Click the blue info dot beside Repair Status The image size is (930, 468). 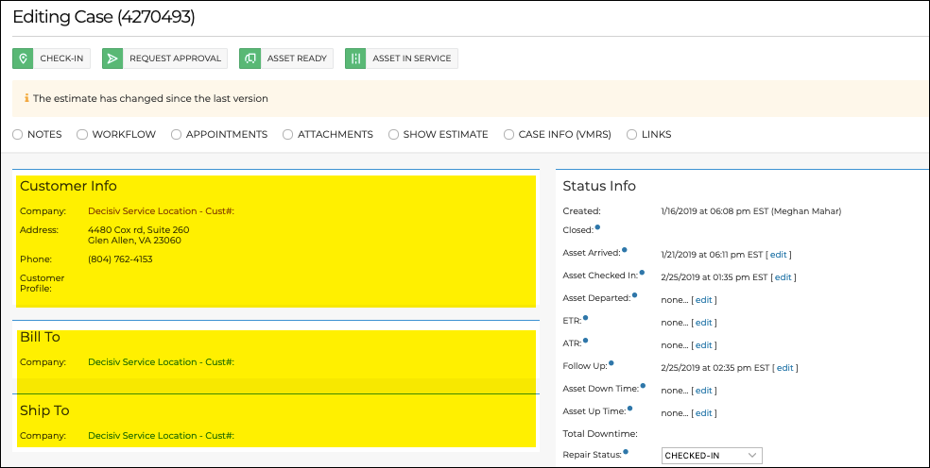[x=626, y=451]
